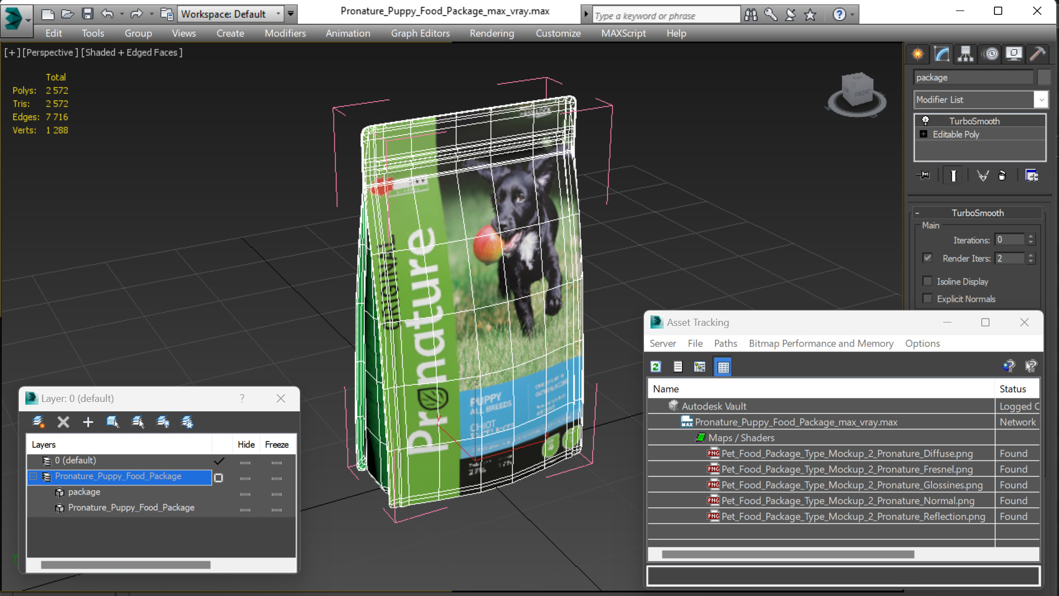The height and width of the screenshot is (596, 1059).
Task: Toggle Freeze for Pronature_Puppy_Food_Package layer
Action: coord(276,478)
